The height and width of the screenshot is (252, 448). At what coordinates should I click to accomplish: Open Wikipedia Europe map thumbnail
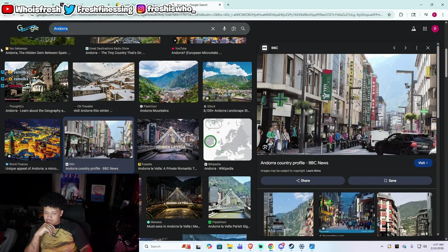click(x=227, y=140)
